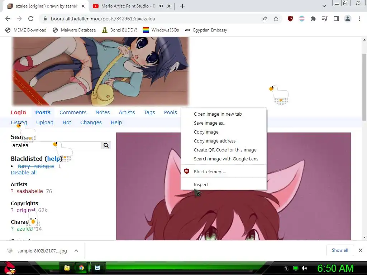Open the Malware Database bookmark
This screenshot has height=275, width=367.
pyautogui.click(x=75, y=30)
